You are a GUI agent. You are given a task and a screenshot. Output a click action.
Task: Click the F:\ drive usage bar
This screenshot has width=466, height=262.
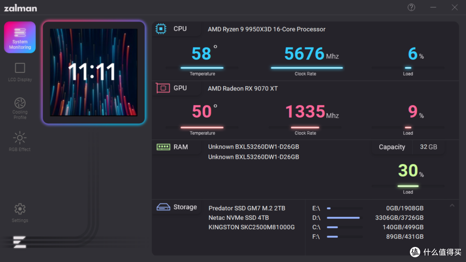[345, 237]
